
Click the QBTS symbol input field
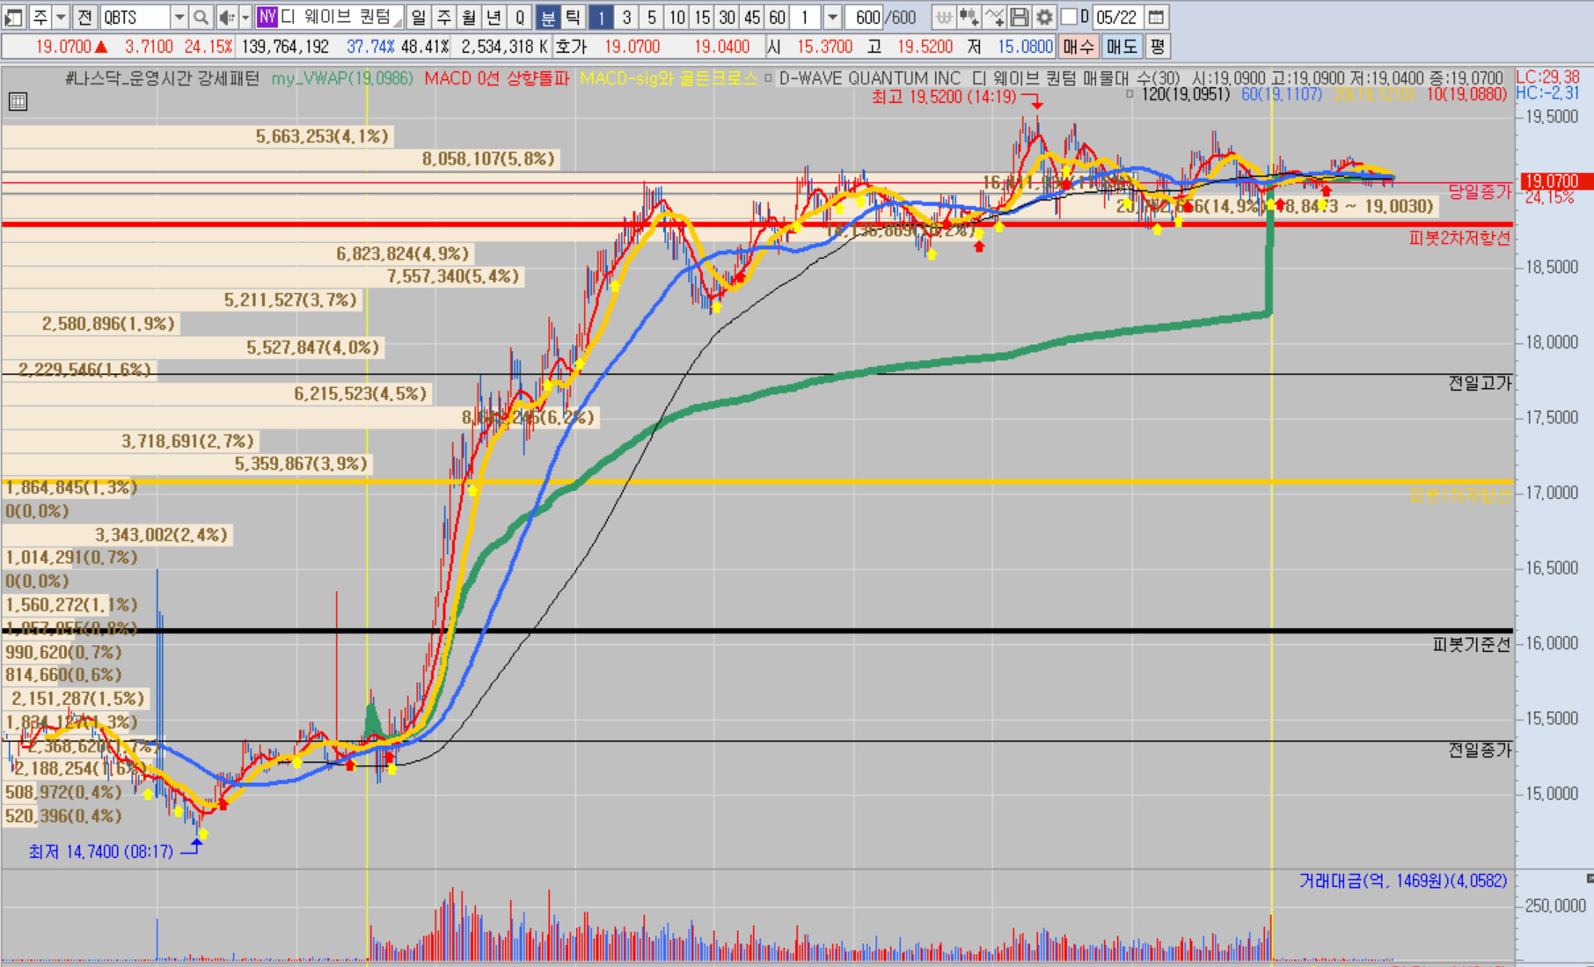135,17
